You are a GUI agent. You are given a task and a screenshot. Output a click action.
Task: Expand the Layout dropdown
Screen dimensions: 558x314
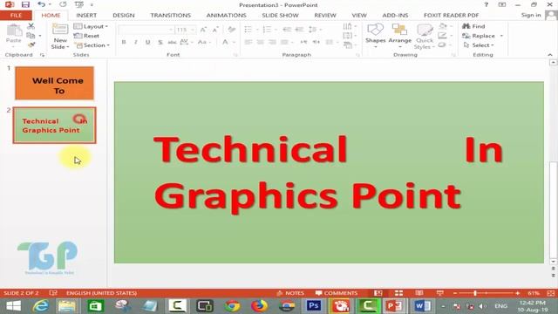tap(91, 26)
